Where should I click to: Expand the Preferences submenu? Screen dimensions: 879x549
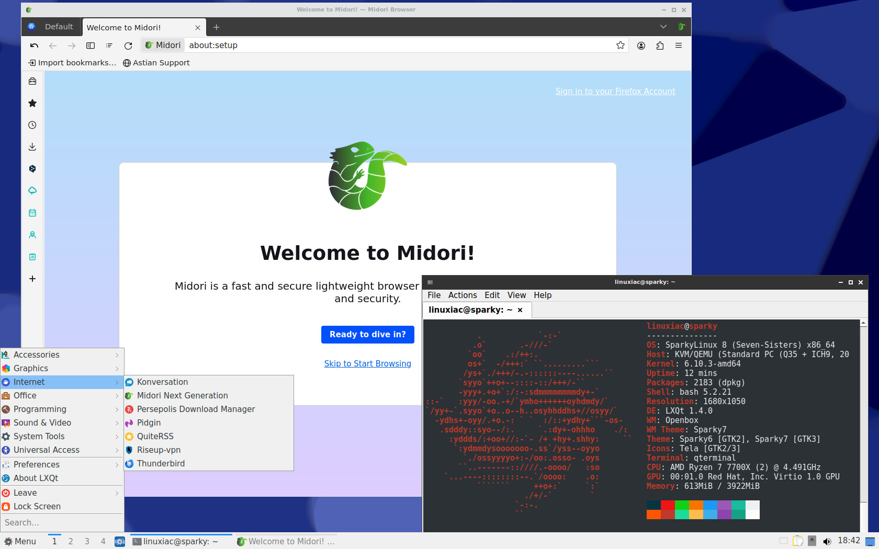pos(62,465)
